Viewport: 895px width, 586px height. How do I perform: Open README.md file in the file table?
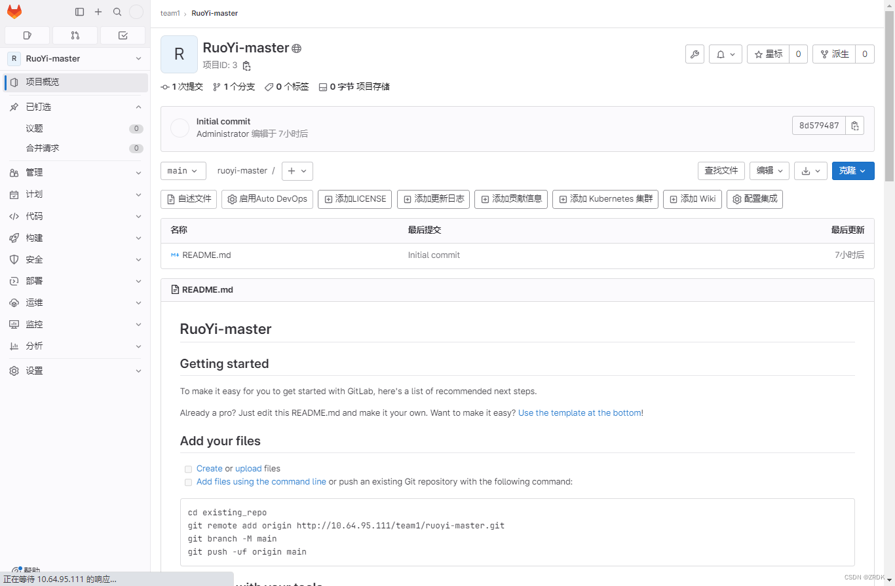(206, 255)
